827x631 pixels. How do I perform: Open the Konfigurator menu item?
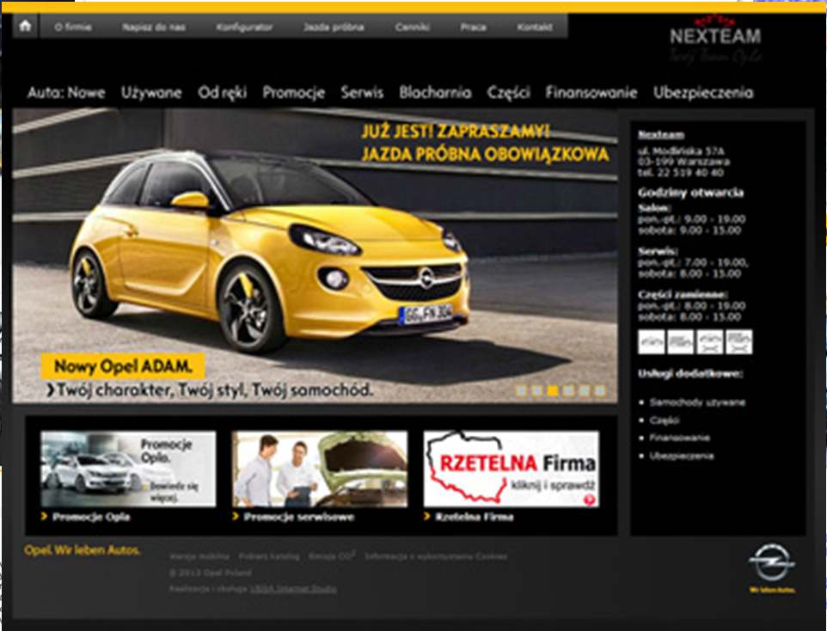tap(244, 27)
